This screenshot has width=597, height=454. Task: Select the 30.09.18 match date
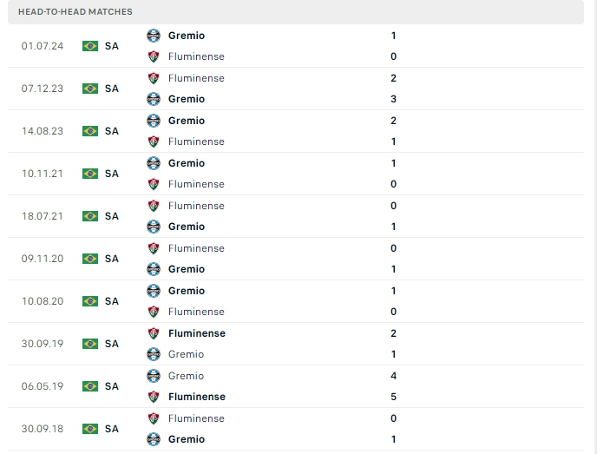(x=42, y=429)
